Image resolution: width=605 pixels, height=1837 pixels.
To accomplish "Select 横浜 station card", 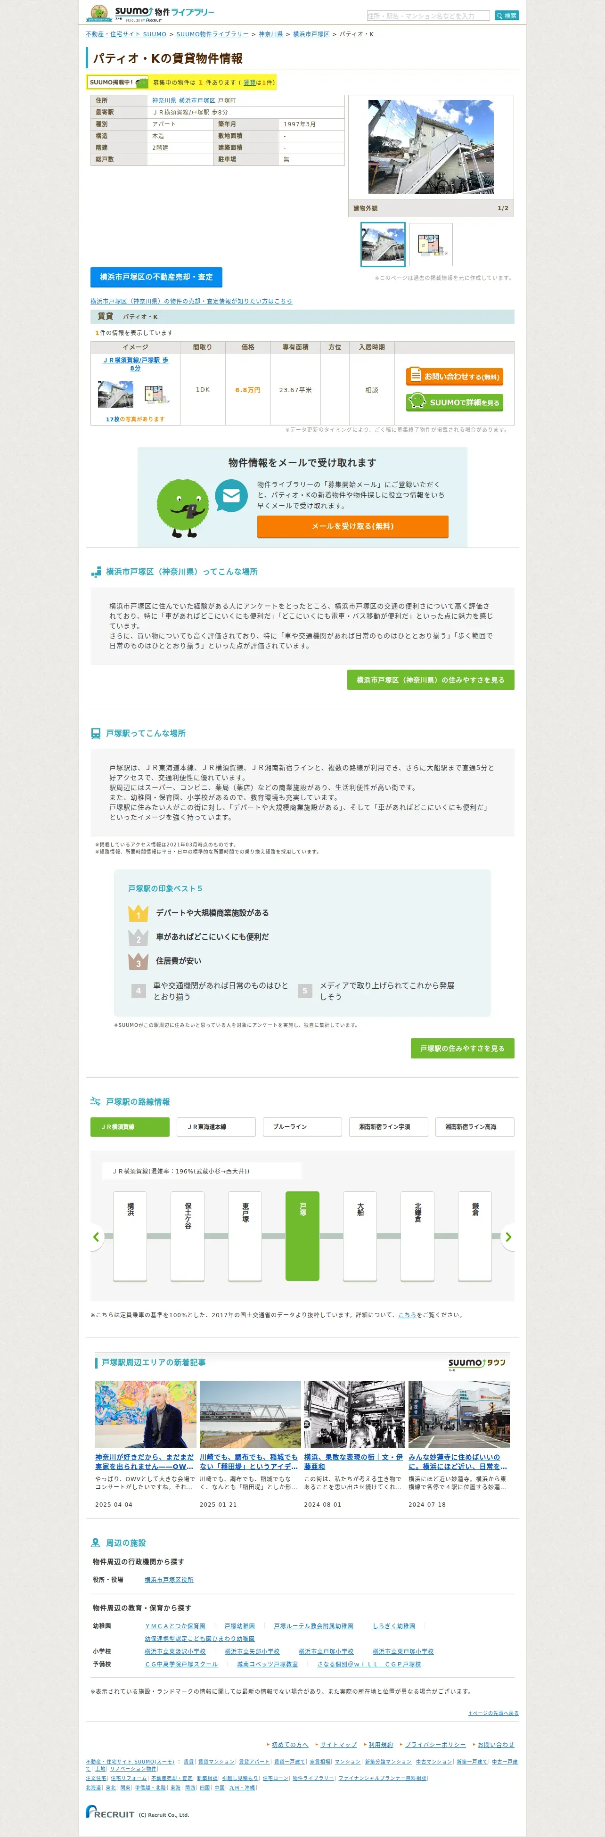I will pos(131,1236).
